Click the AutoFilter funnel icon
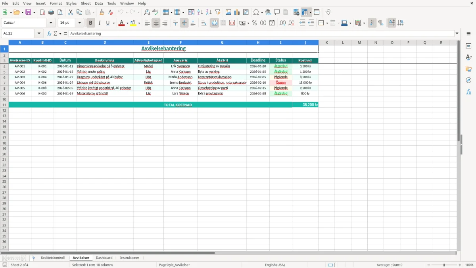476x268 pixels. click(218, 12)
